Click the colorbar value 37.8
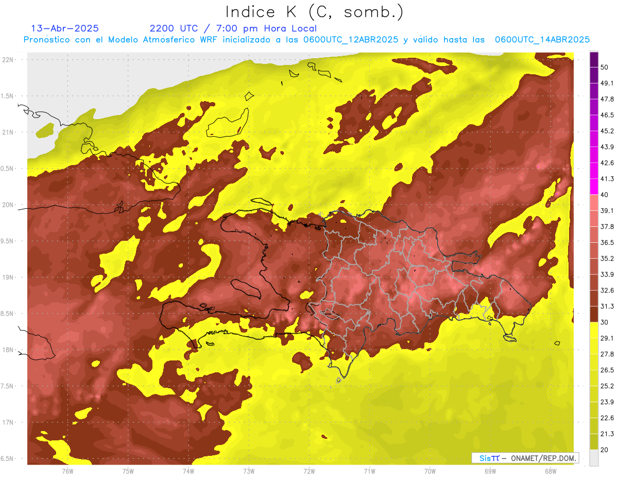Screen dimensions: 618x478 (x=607, y=226)
